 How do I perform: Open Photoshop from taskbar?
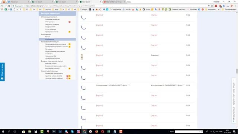[60, 131]
